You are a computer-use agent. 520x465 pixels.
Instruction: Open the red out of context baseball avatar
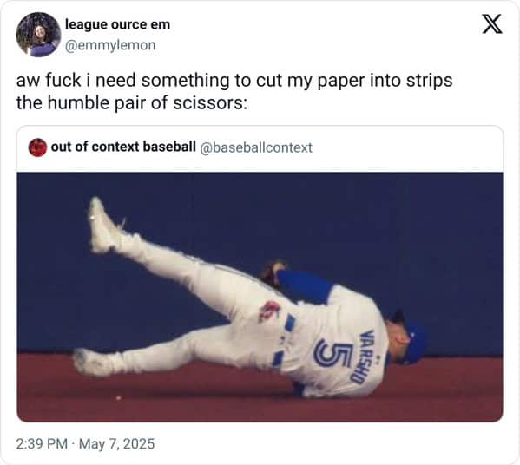pos(37,147)
